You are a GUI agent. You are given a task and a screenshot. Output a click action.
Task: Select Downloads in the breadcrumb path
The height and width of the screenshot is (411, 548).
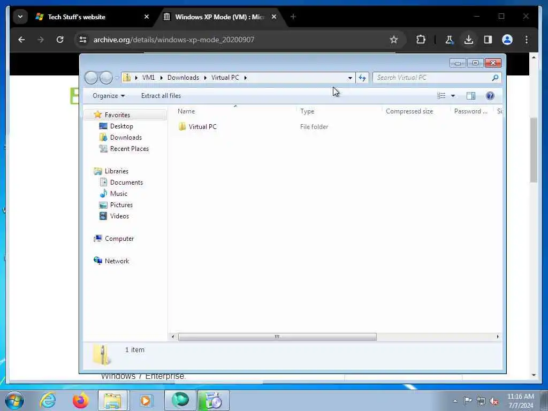click(x=183, y=78)
